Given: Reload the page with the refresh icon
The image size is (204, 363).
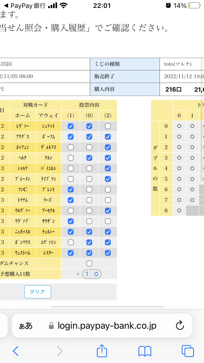Looking at the screenshot, I should [x=180, y=325].
